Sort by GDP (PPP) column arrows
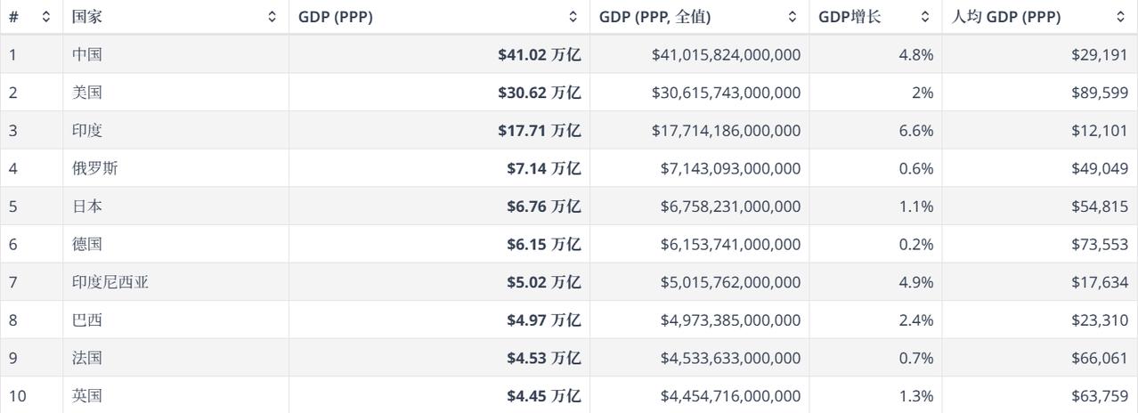Image resolution: width=1138 pixels, height=413 pixels. (x=573, y=17)
